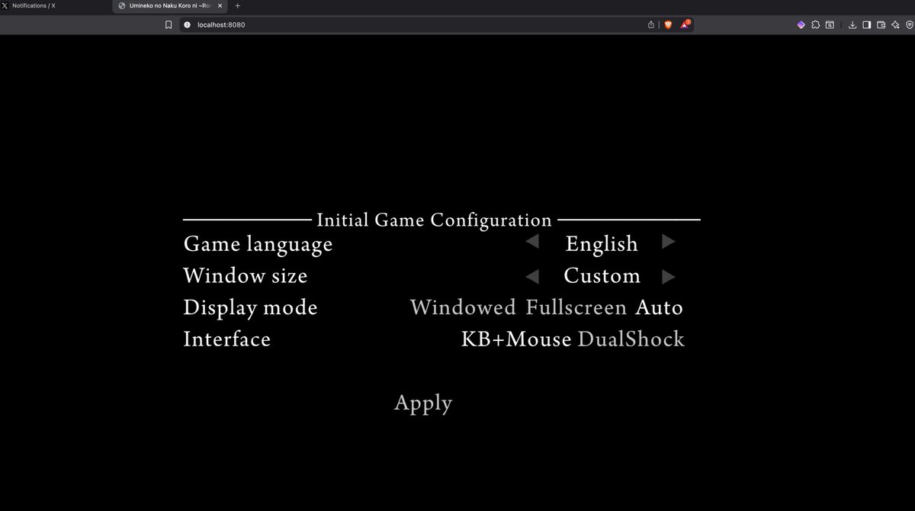View site information icon beside localhost:8080
This screenshot has height=511, width=915.
(x=187, y=24)
